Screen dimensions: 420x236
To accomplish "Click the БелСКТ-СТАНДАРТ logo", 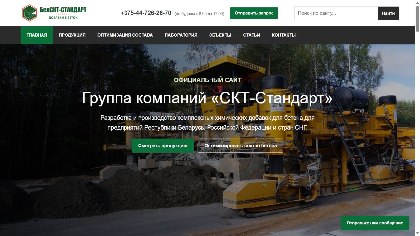I will point(54,13).
